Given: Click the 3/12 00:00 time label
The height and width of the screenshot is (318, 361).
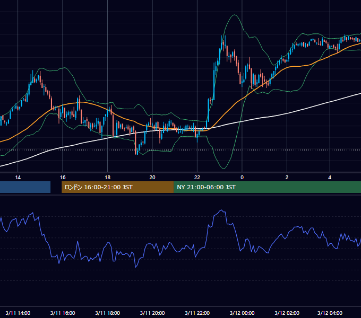Looking at the screenshot, I should pos(242,313).
